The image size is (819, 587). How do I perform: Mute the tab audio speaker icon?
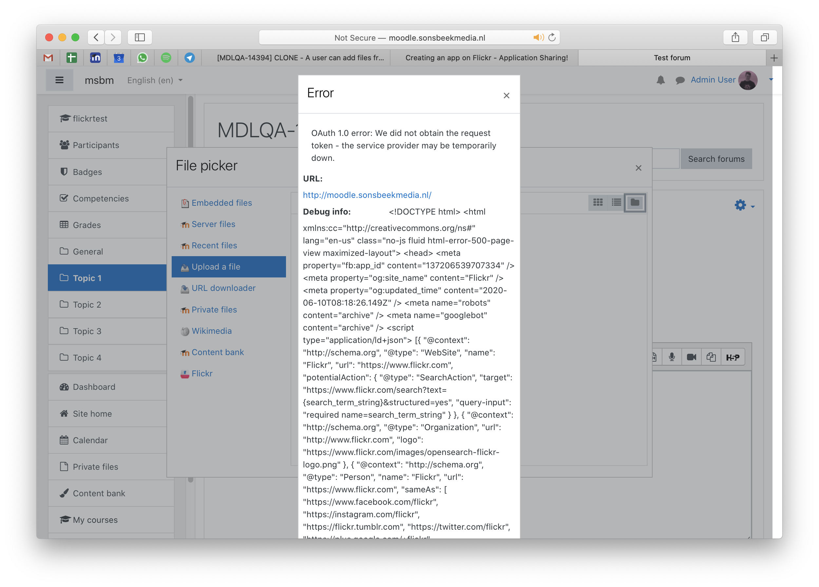tap(538, 37)
